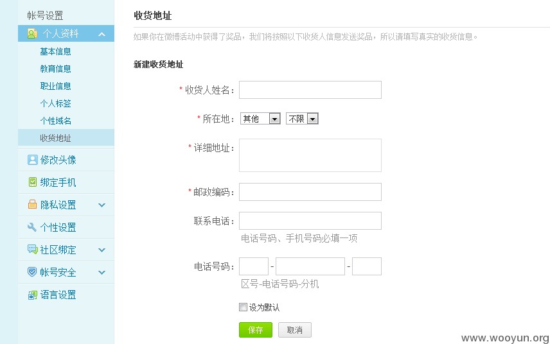Click the 个性设置 wrench icon

point(32,227)
